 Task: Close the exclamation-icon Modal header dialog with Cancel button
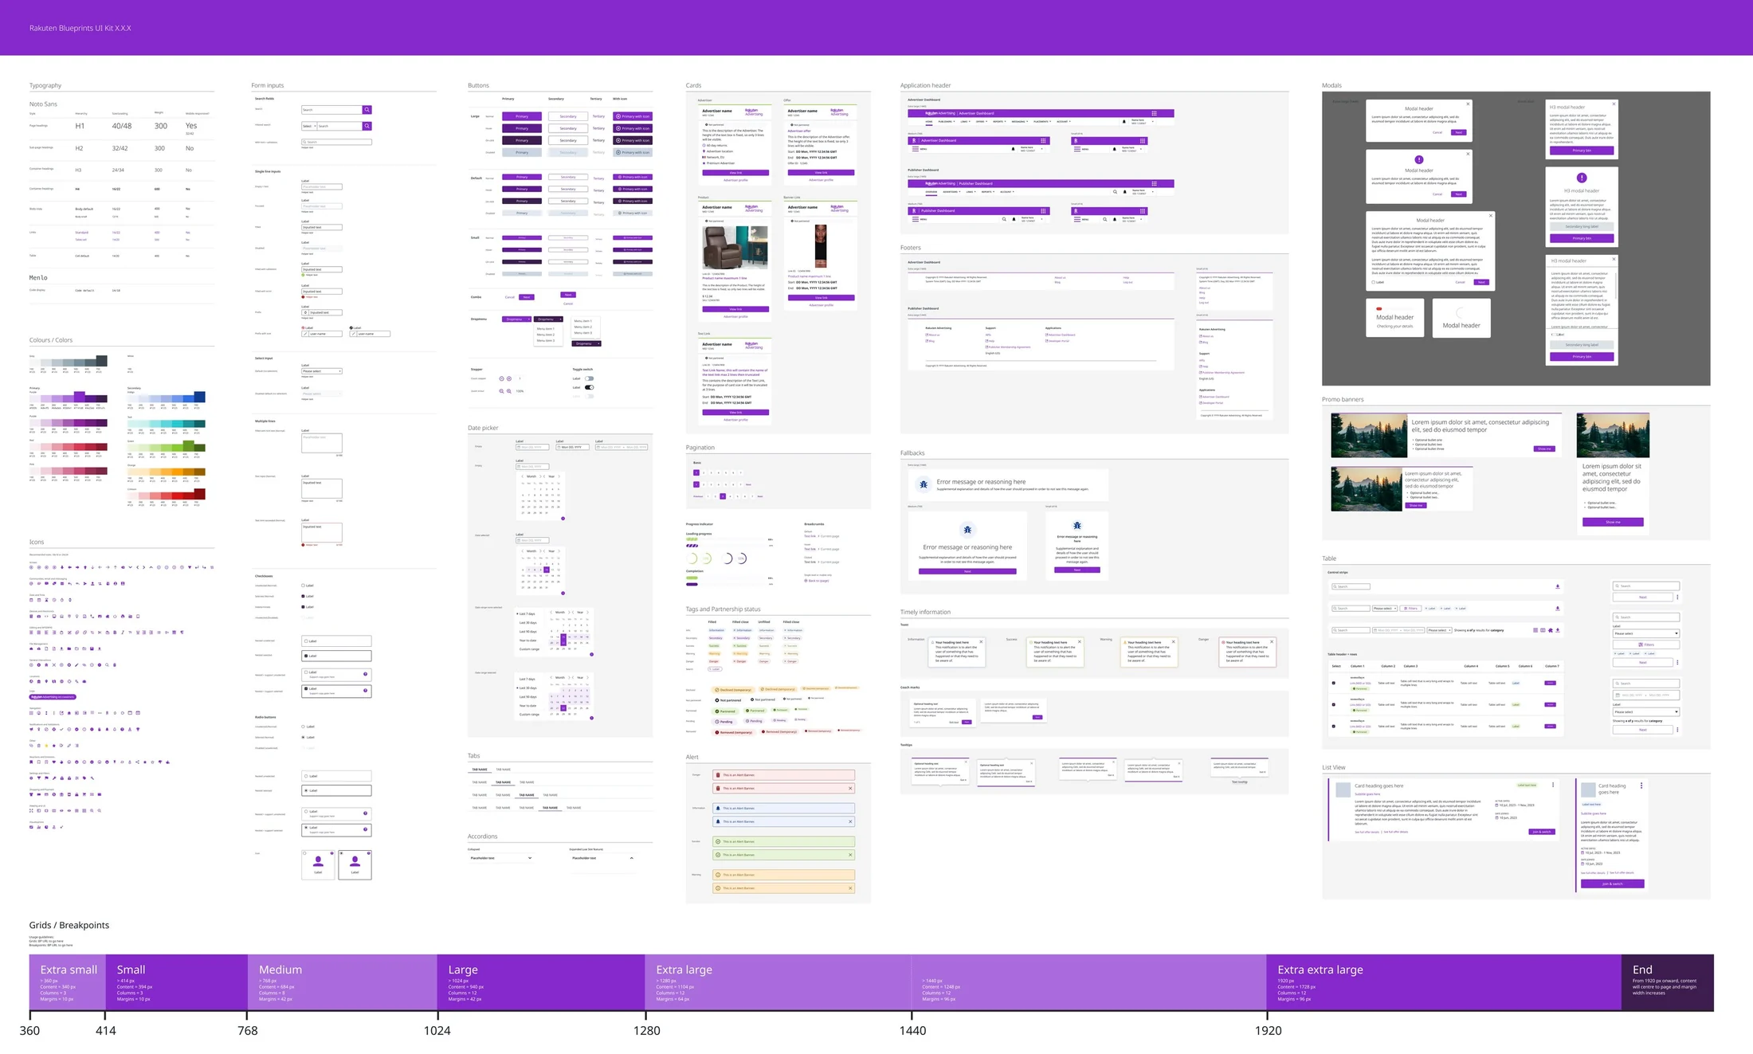click(1468, 153)
